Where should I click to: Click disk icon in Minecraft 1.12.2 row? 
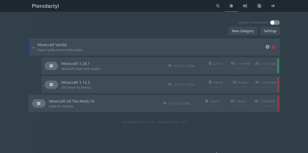click(x=257, y=82)
